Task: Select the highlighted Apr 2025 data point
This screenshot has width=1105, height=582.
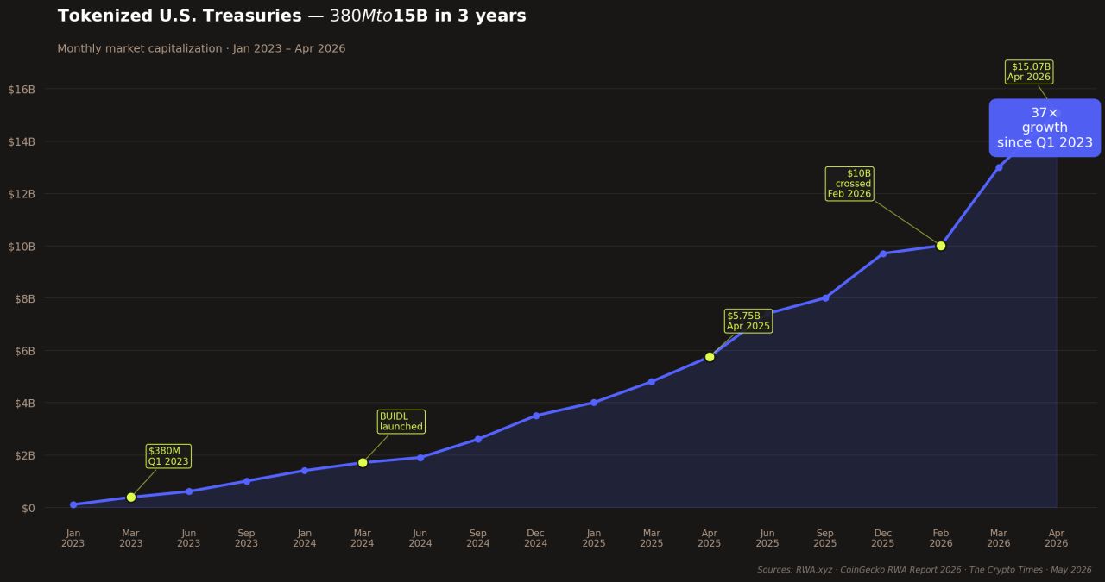Action: [710, 357]
